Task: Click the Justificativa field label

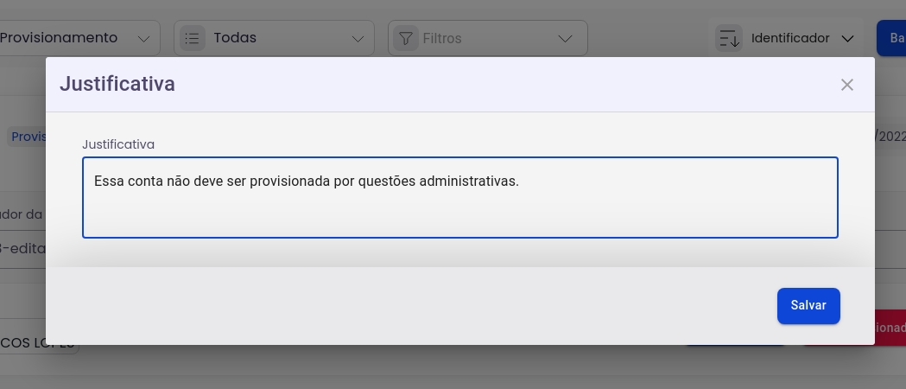Action: pos(118,144)
